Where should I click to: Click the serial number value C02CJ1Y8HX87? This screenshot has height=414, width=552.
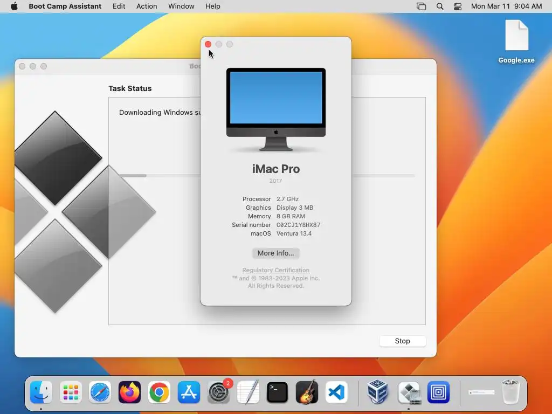(298, 225)
